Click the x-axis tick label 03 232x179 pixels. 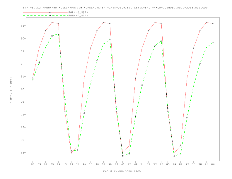click(39, 164)
